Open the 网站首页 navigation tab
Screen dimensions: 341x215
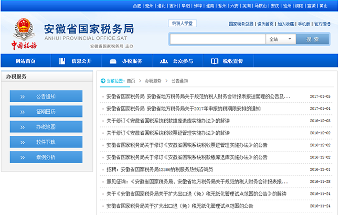(x=25, y=61)
